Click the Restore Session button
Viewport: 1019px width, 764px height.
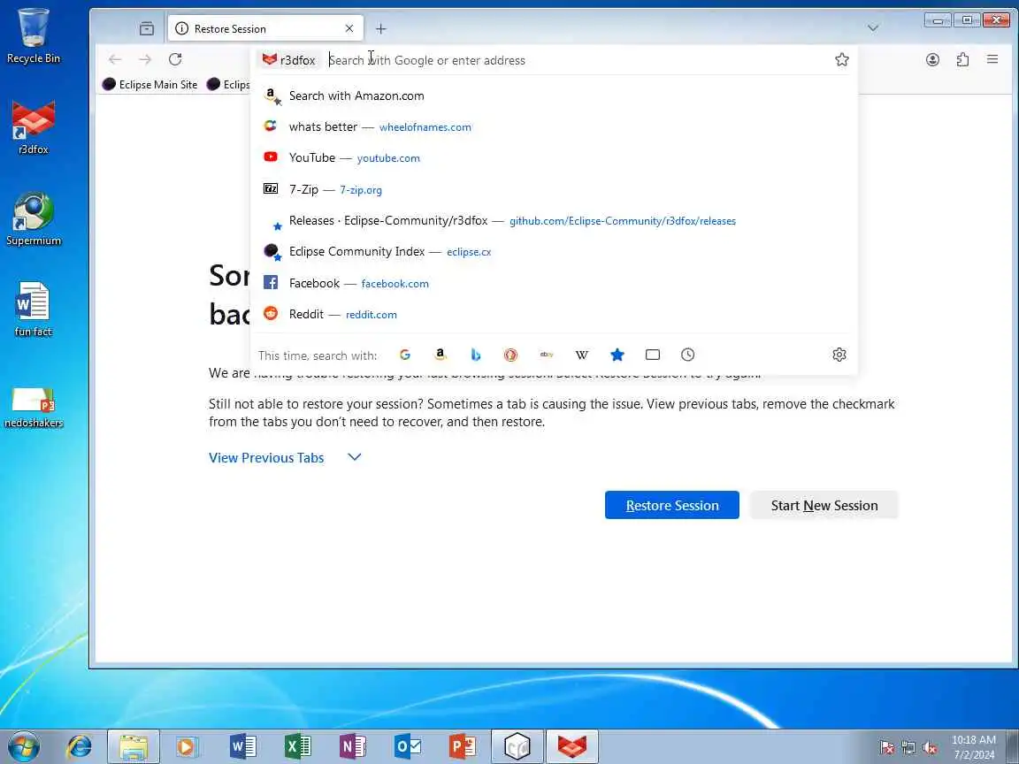click(672, 505)
